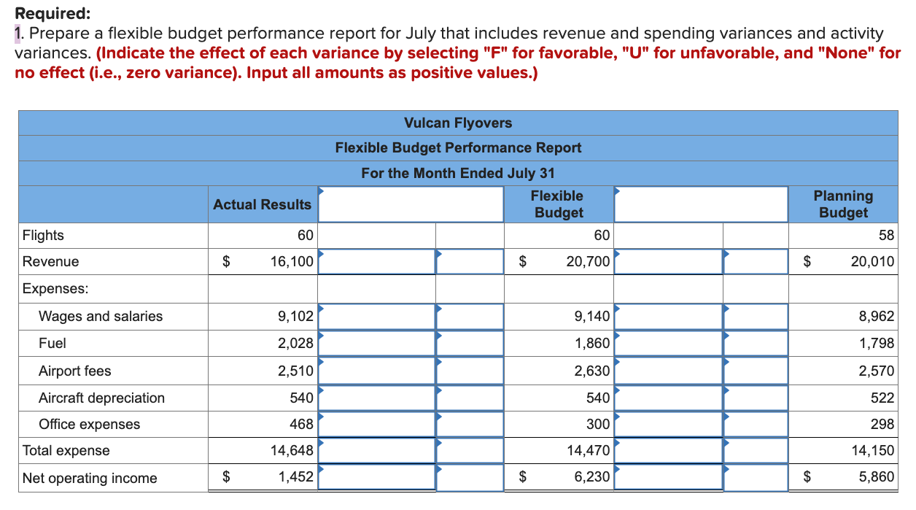The height and width of the screenshot is (510, 916).
Task: Click Revenue variance amount field right of actual 16,100
Action: tap(376, 262)
